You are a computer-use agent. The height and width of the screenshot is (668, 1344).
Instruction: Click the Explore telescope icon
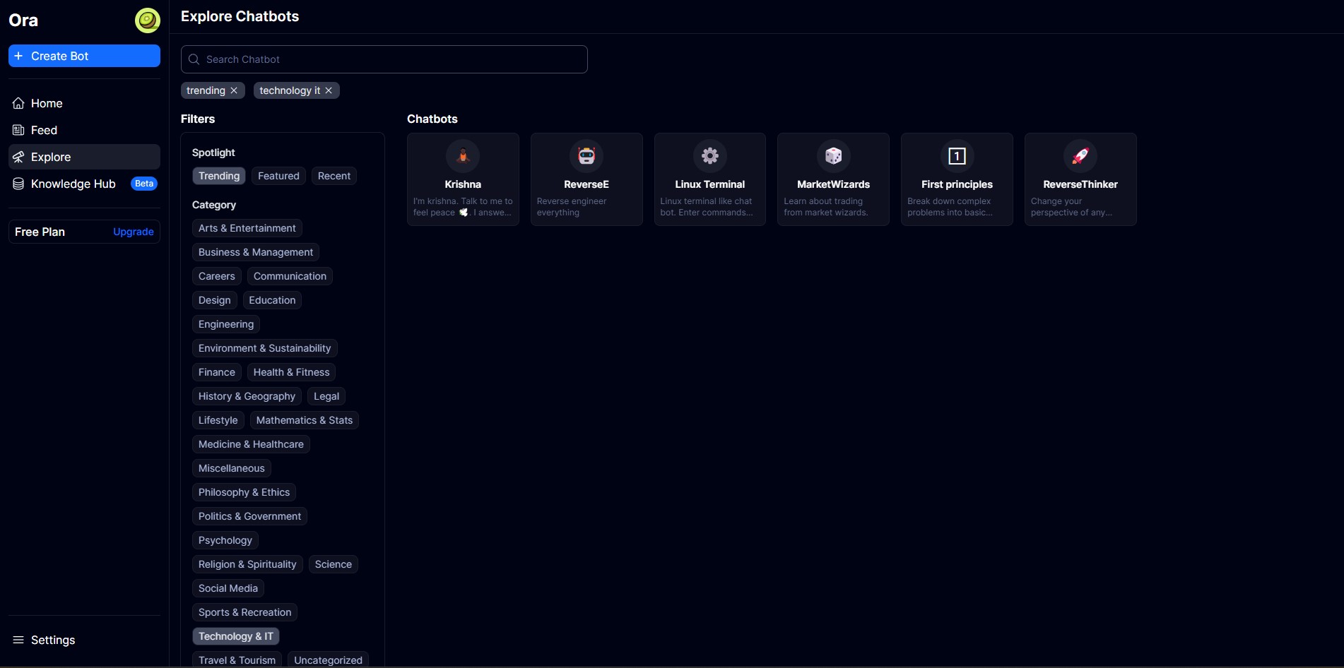tap(18, 157)
